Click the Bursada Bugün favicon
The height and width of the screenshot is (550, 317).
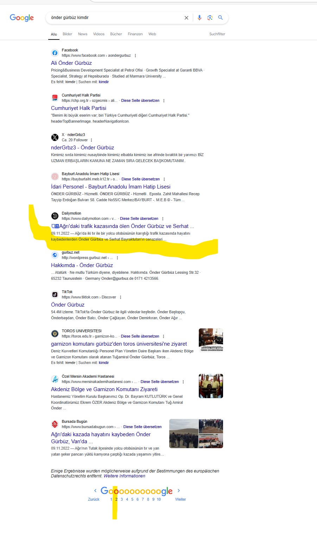[55, 424]
